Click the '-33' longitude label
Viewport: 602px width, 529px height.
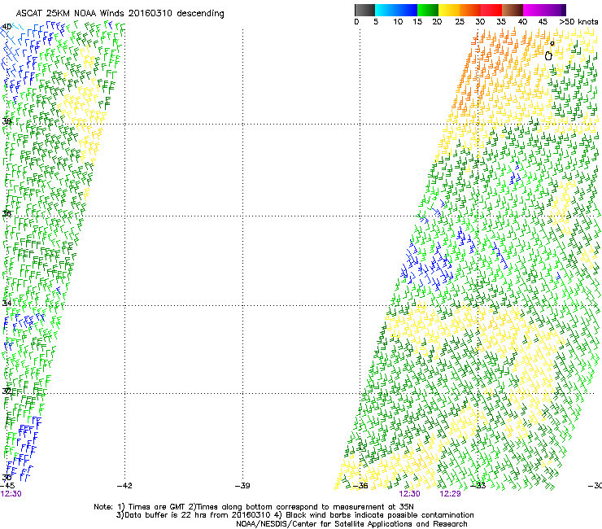point(478,485)
